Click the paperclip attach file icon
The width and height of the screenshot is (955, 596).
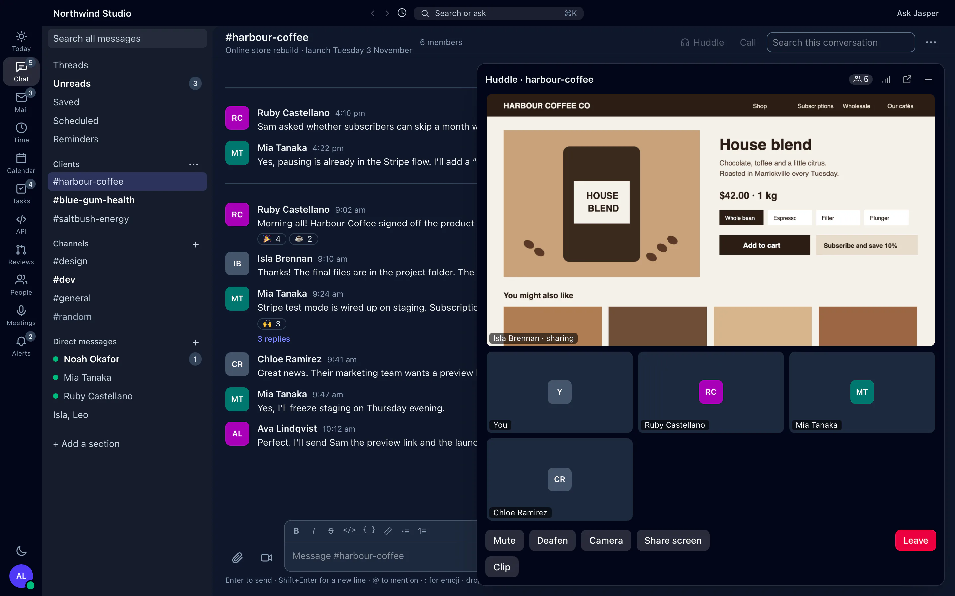[x=237, y=557]
